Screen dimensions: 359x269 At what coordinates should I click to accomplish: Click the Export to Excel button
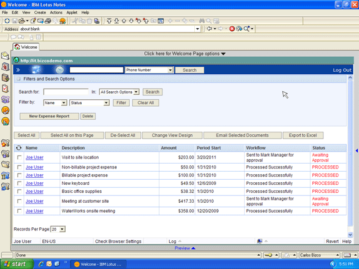click(x=303, y=135)
